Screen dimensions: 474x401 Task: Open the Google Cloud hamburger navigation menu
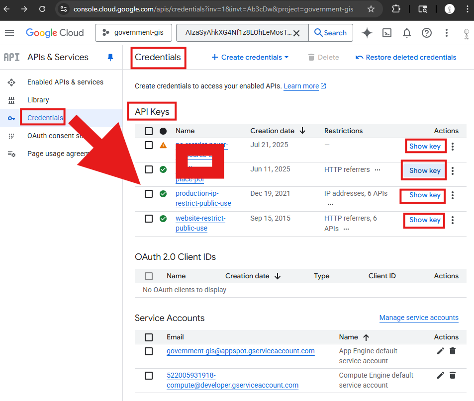click(9, 33)
